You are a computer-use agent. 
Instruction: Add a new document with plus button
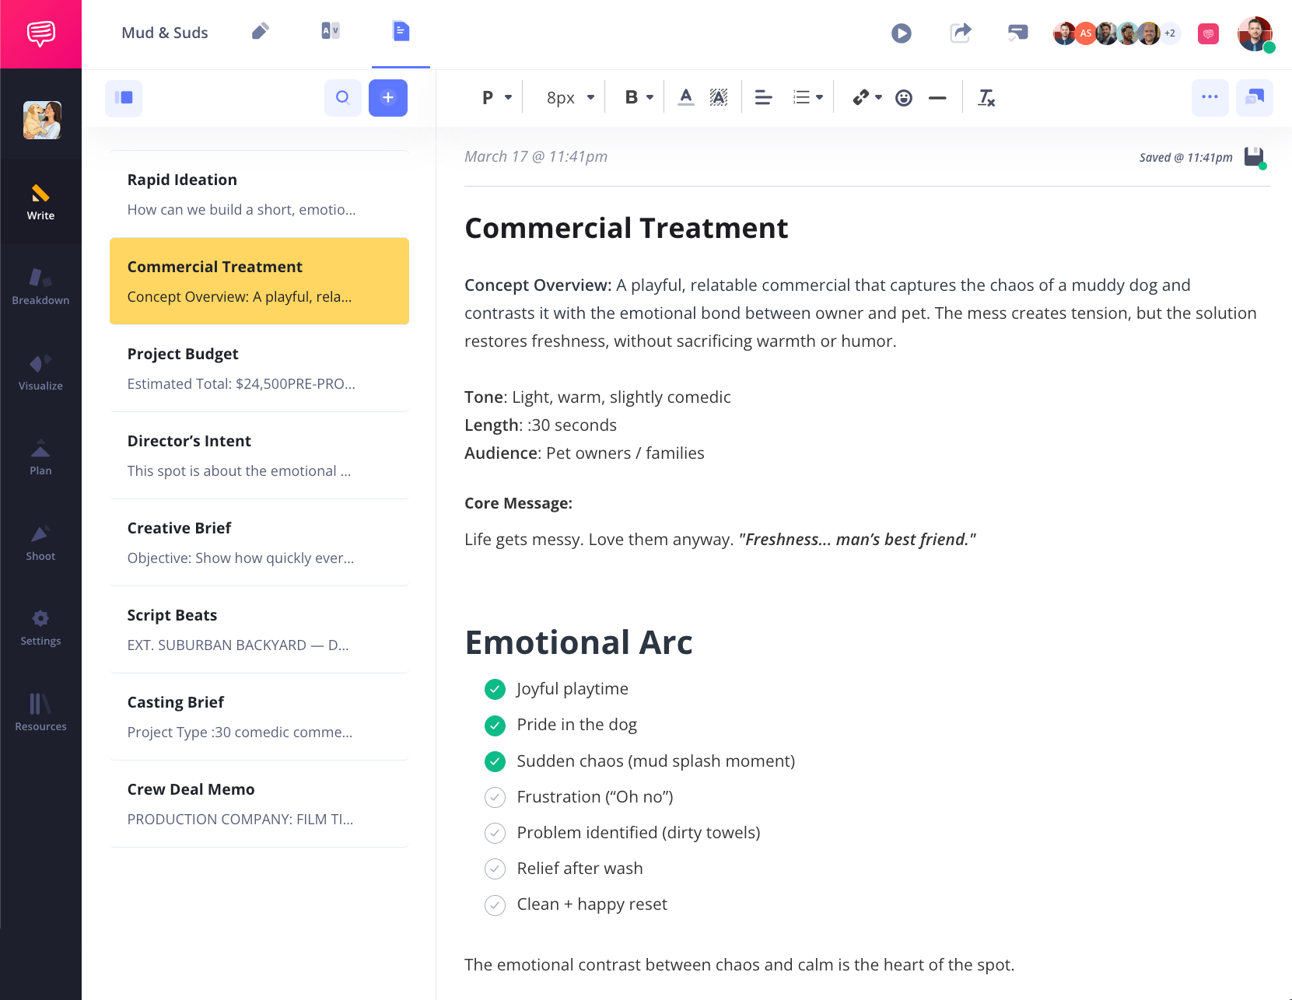click(388, 98)
